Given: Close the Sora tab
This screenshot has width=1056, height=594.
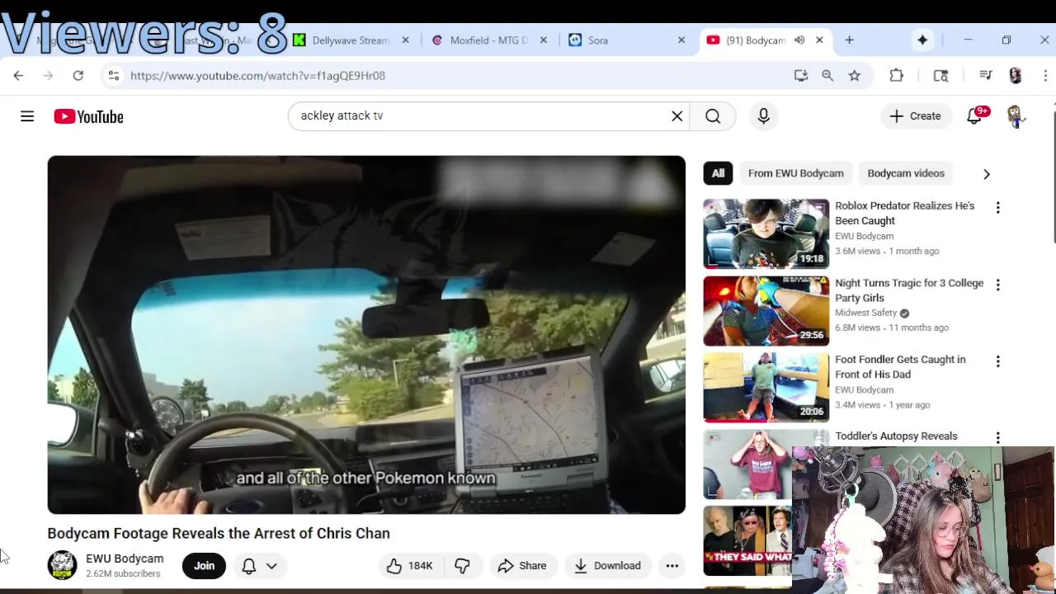Looking at the screenshot, I should click(x=681, y=40).
